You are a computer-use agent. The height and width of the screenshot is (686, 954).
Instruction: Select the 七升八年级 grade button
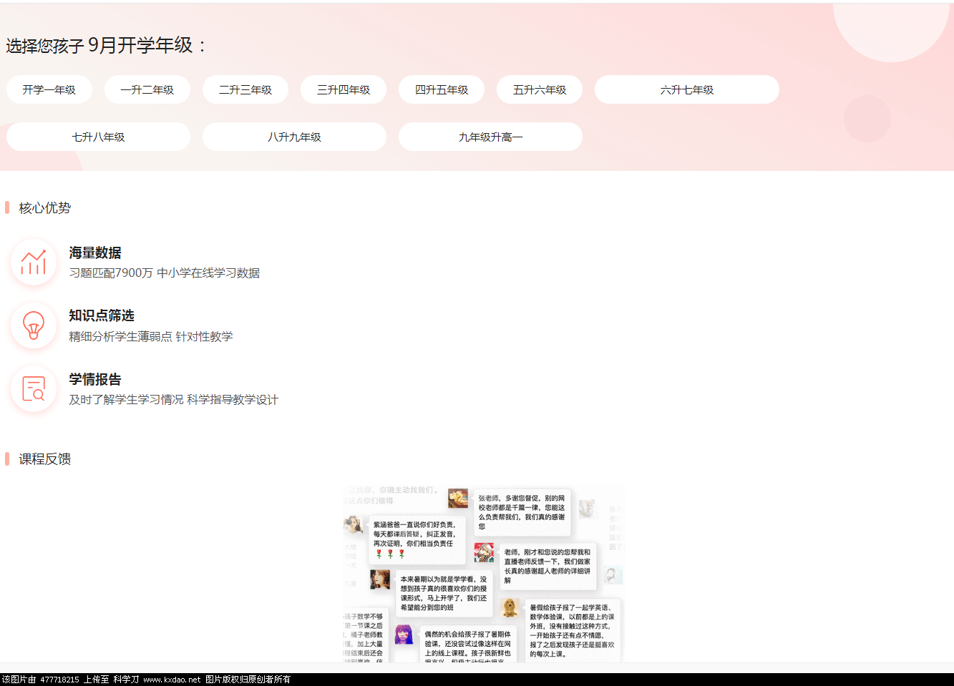(98, 137)
